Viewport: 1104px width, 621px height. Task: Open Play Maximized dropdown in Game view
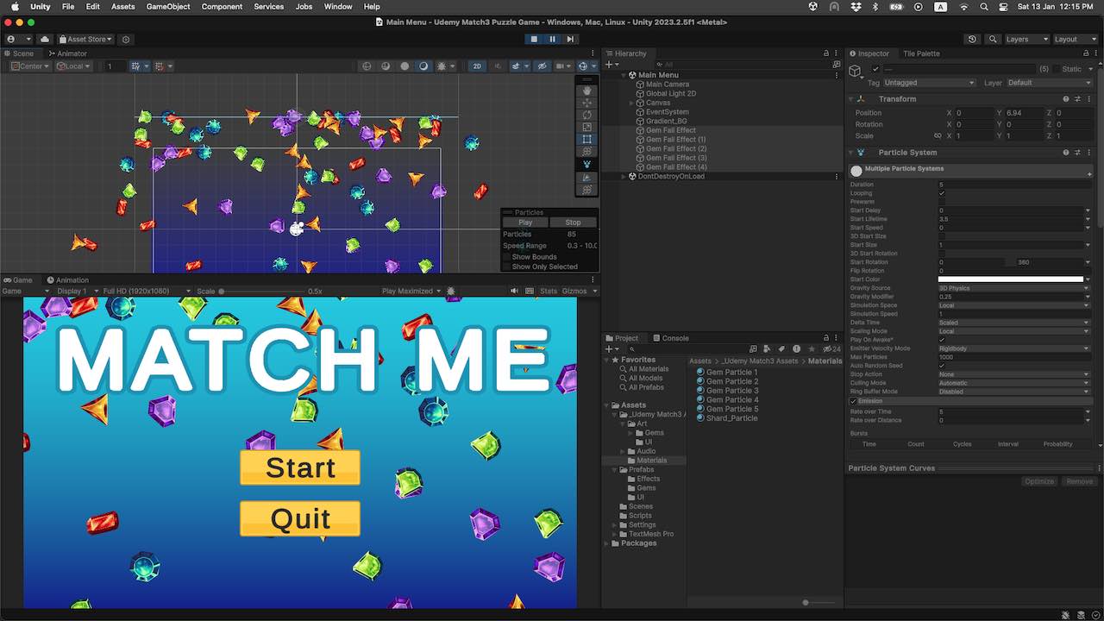pyautogui.click(x=411, y=292)
